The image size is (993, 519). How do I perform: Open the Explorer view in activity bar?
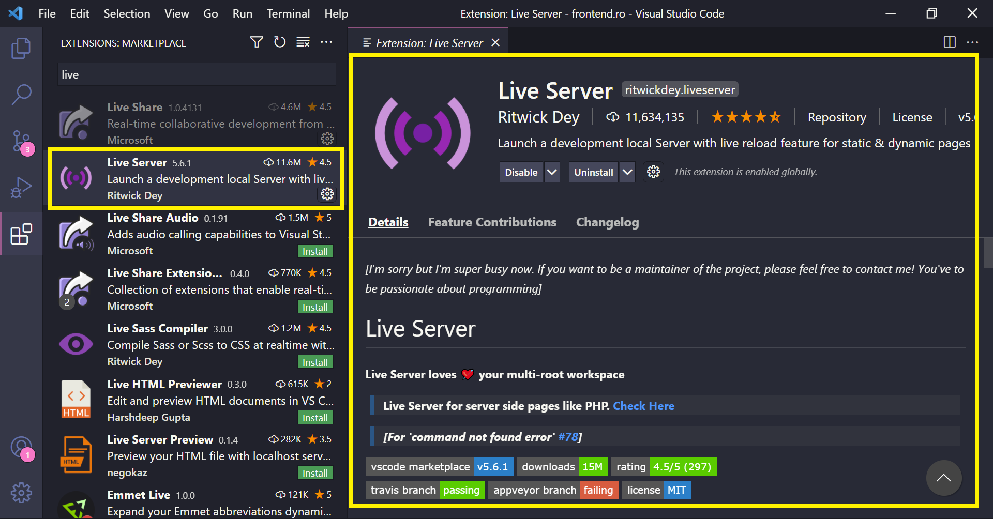[21, 48]
